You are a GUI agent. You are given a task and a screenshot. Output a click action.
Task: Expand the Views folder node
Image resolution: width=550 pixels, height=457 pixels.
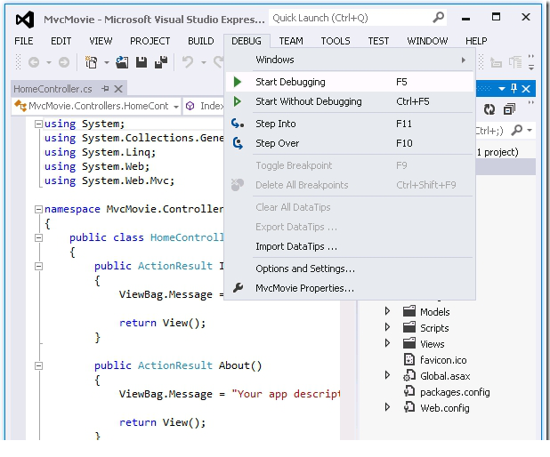(387, 343)
